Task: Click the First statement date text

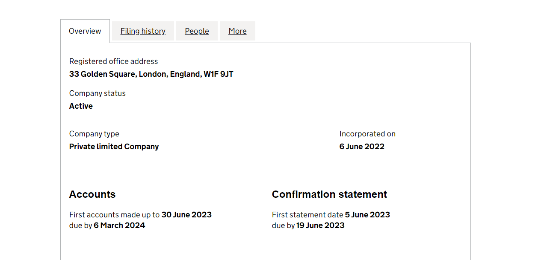Action: [307, 215]
